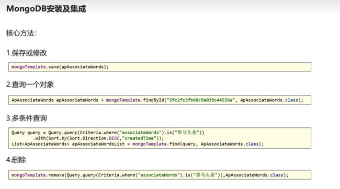Click the List<ApAssociateWords> find line
The image size is (340, 189).
(x=138, y=144)
